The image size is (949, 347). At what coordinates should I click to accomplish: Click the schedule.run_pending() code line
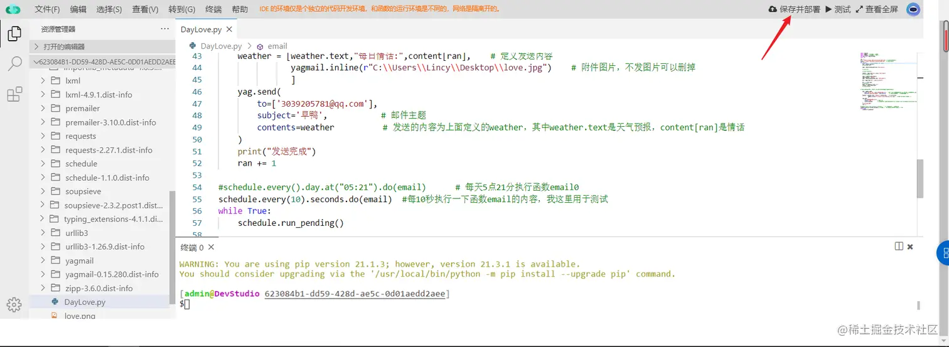(291, 223)
